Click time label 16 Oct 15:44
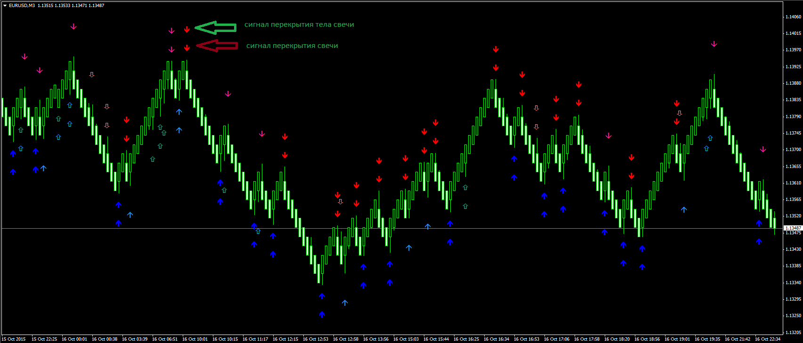The image size is (803, 343). [x=436, y=339]
